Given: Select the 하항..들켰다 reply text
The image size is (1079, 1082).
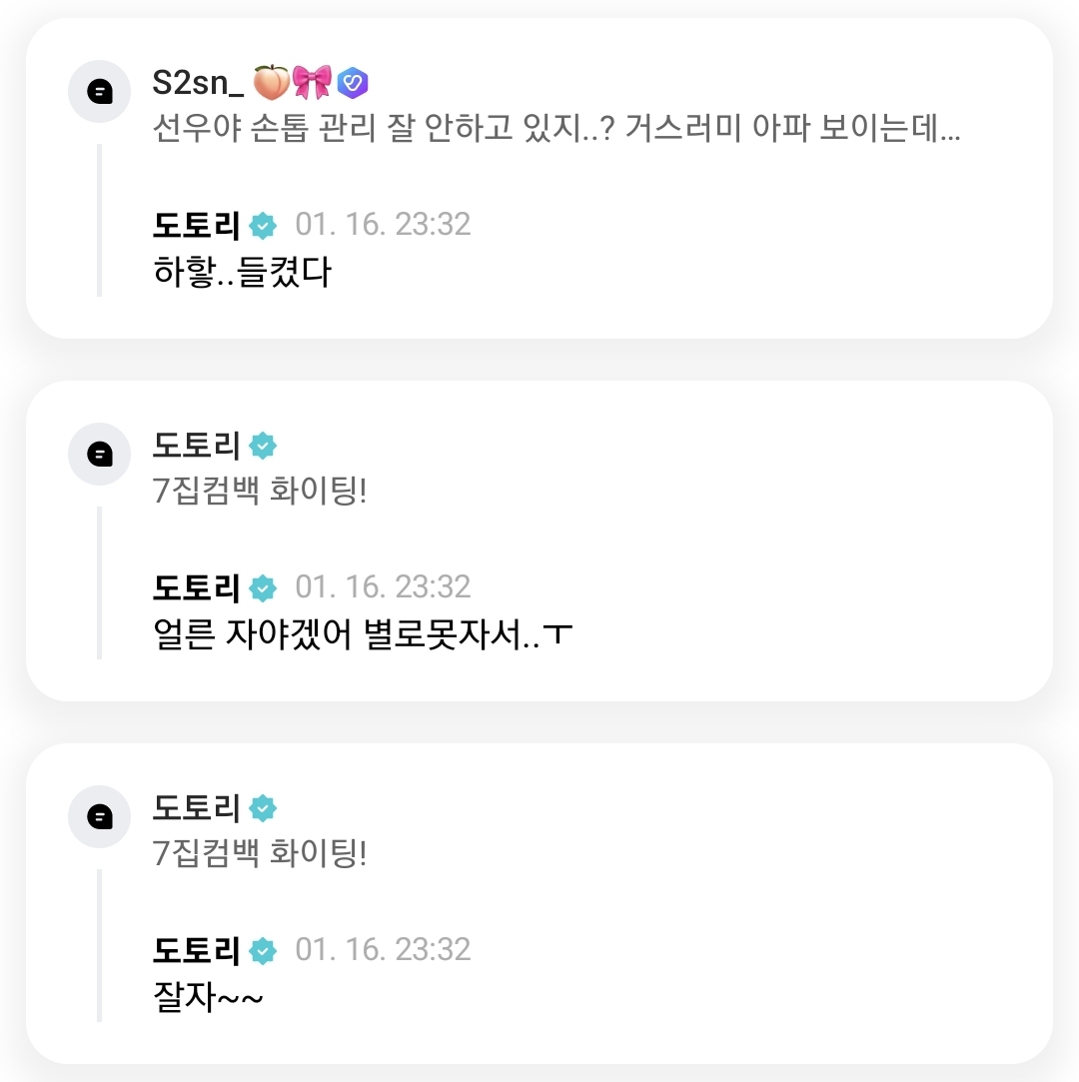Looking at the screenshot, I should [x=241, y=272].
